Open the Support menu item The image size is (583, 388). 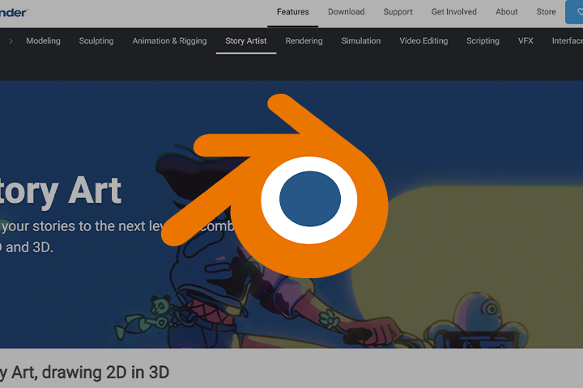(x=398, y=12)
